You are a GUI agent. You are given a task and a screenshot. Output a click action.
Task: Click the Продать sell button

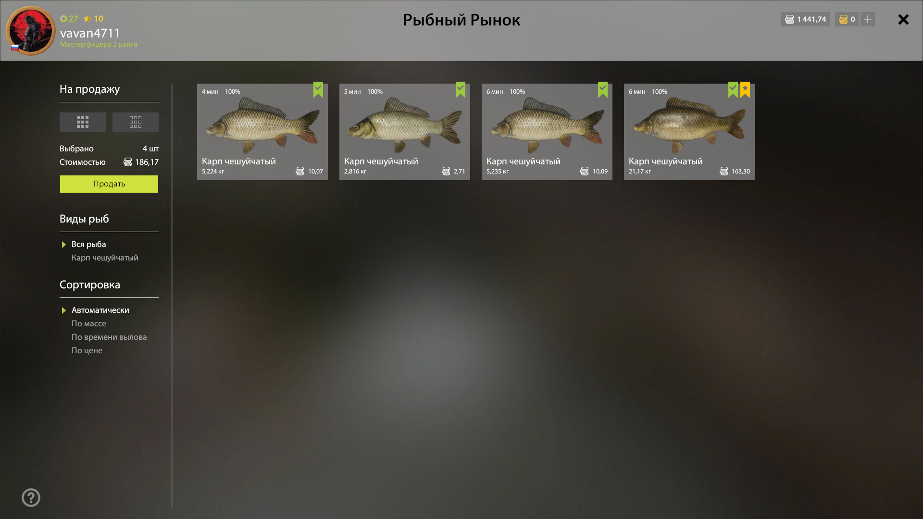pos(109,184)
